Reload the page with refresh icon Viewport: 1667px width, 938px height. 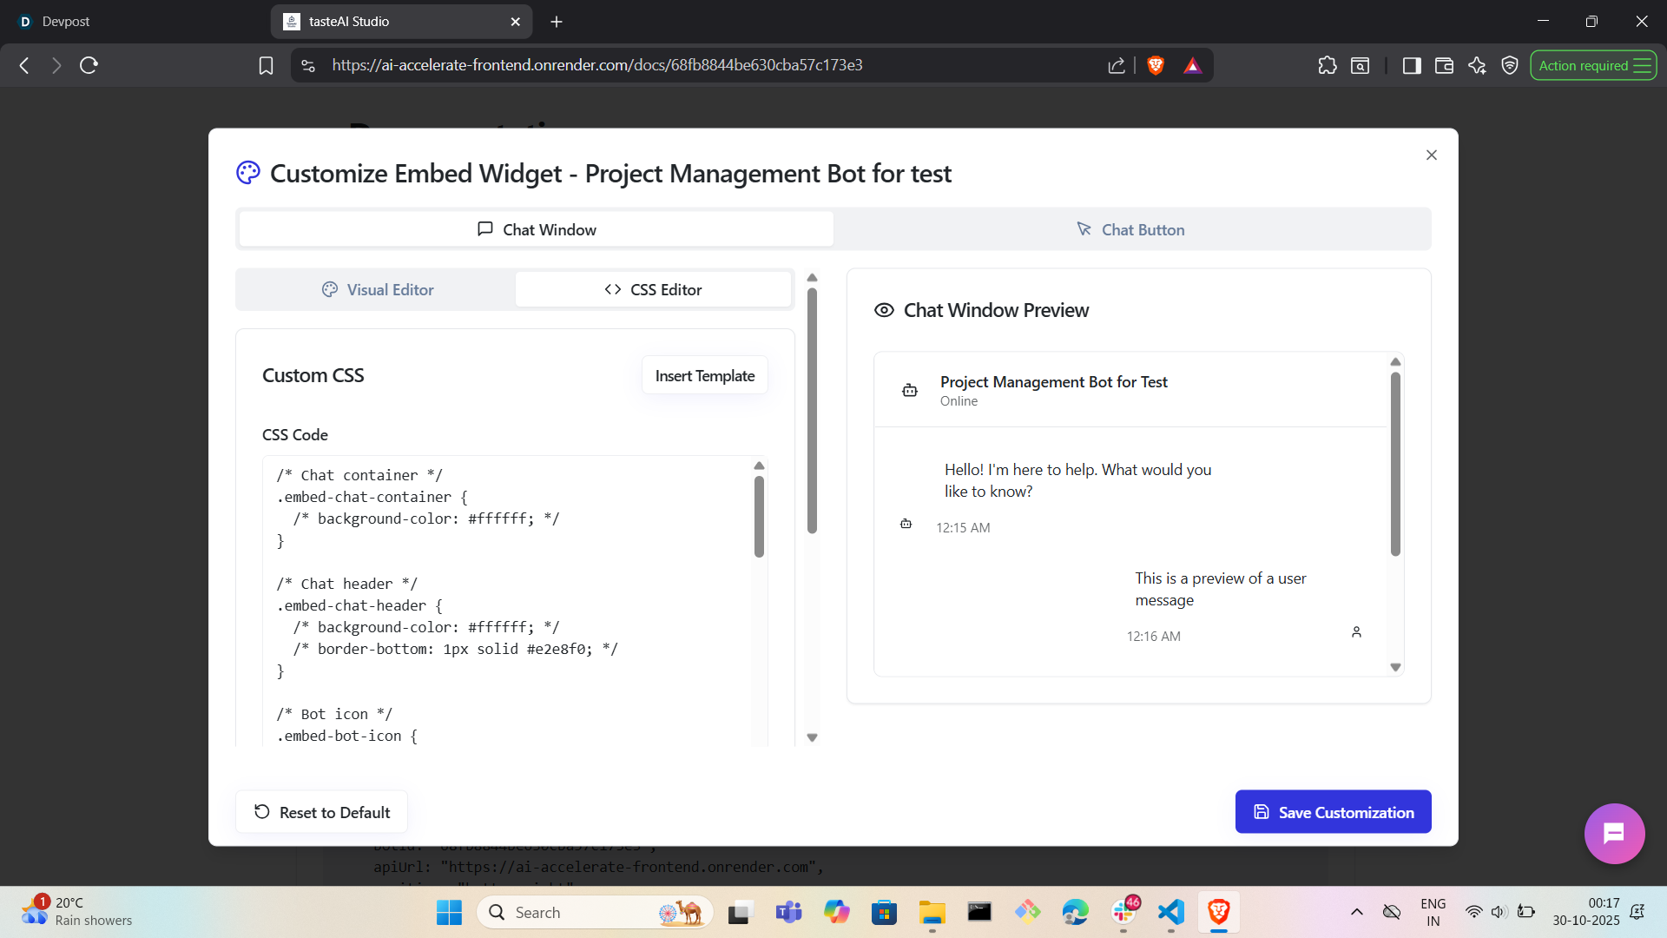[x=89, y=65]
